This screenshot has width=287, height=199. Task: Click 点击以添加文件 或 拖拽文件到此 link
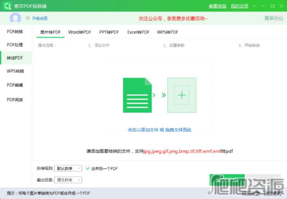[159, 130]
